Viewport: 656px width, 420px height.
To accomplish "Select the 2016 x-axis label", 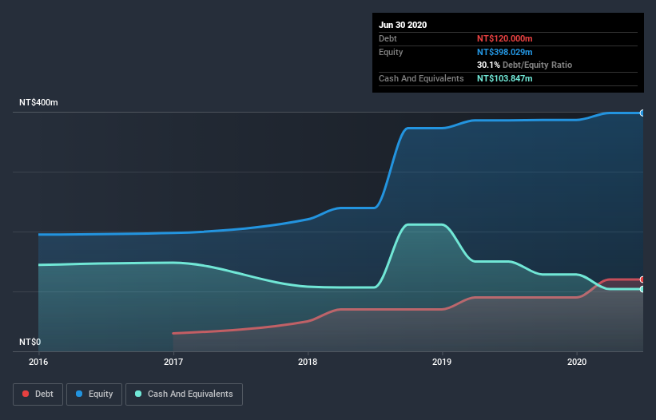I will click(x=38, y=362).
